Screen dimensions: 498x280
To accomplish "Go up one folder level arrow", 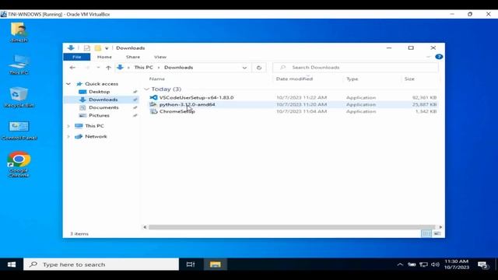I will click(x=108, y=68).
